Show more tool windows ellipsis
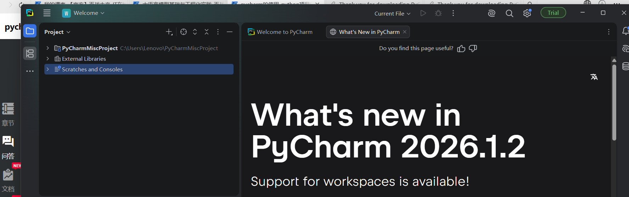The image size is (629, 197). 30,71
